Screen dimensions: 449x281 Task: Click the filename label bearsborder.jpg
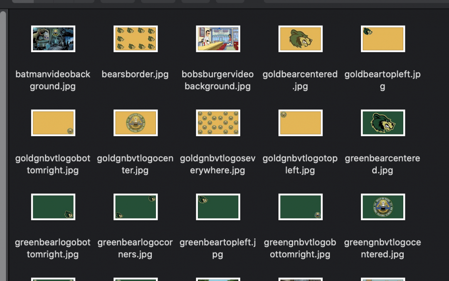point(135,74)
